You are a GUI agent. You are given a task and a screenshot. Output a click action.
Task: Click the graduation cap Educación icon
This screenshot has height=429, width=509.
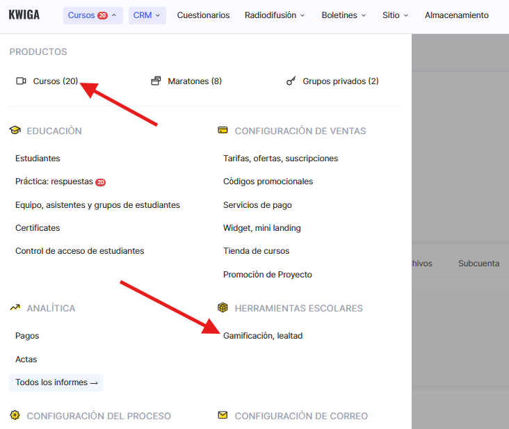(x=15, y=131)
